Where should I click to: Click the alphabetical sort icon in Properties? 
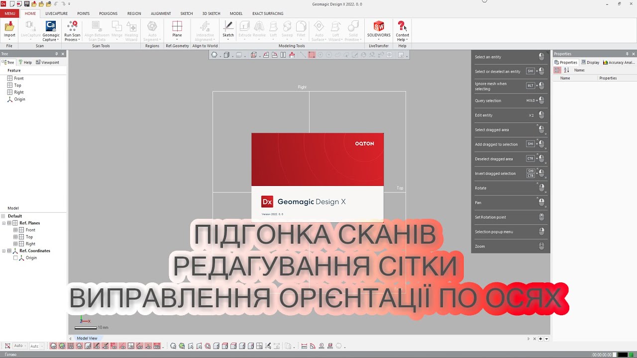coord(566,70)
